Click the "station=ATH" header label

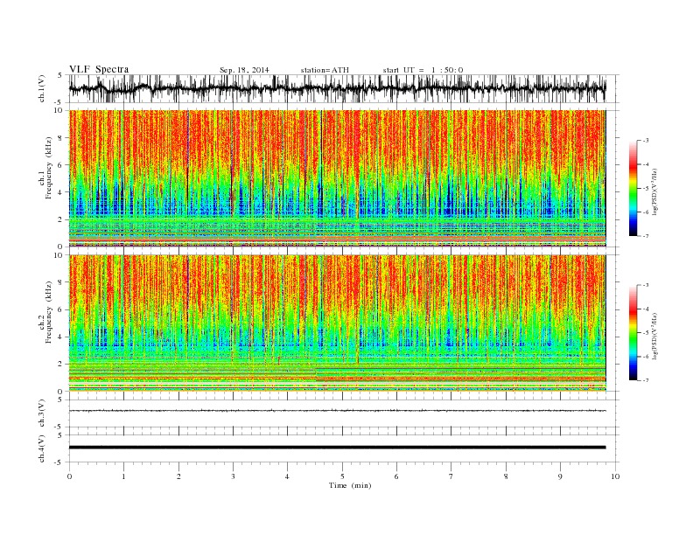tap(325, 70)
